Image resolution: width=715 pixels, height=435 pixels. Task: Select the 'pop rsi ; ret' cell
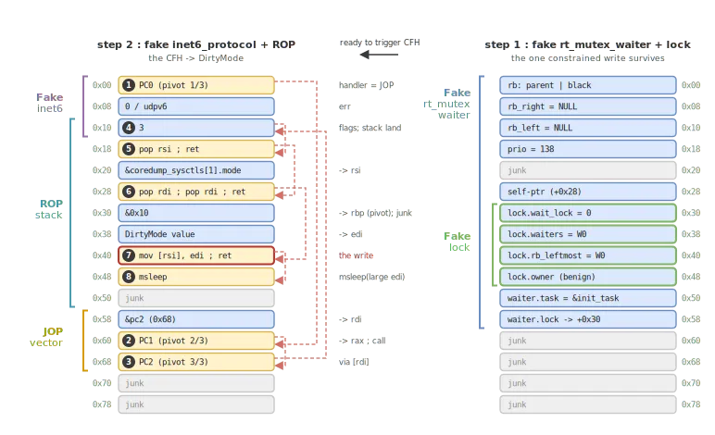196,149
